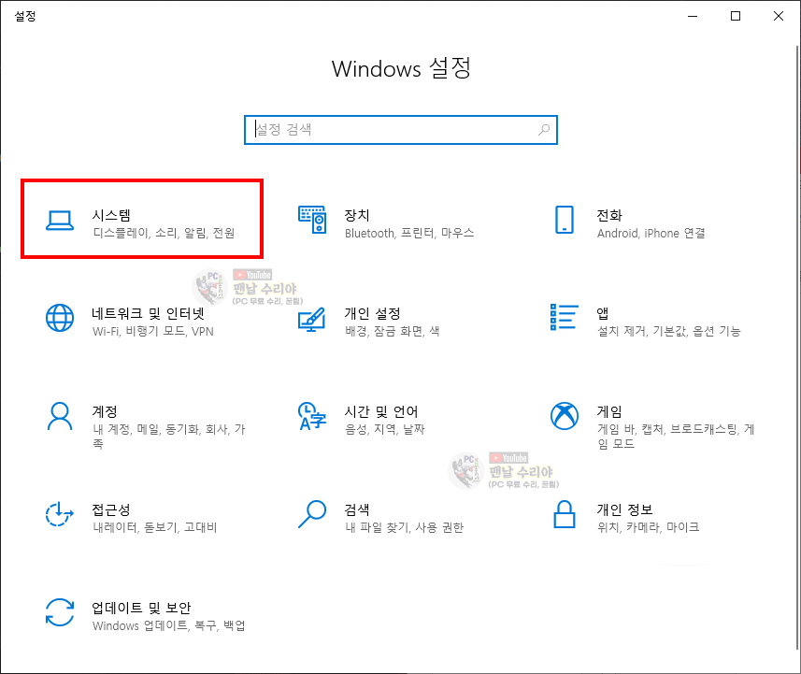The height and width of the screenshot is (674, 801).
Task: Open the 시간 및 언어 clock icon
Action: 312,416
